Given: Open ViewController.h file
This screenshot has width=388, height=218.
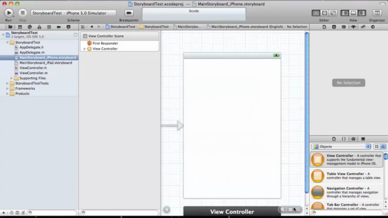Looking at the screenshot, I should (33, 68).
